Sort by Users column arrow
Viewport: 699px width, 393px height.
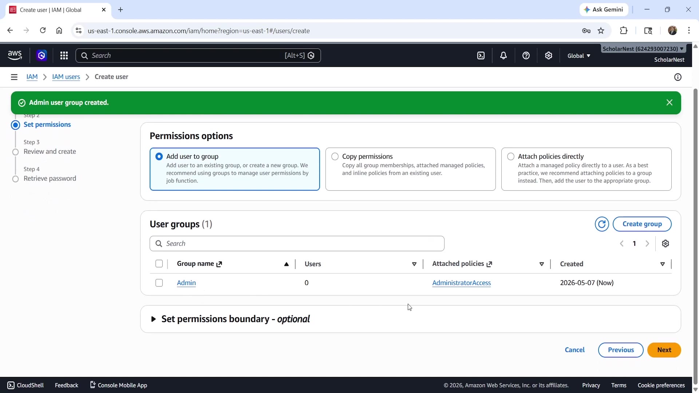click(x=414, y=264)
